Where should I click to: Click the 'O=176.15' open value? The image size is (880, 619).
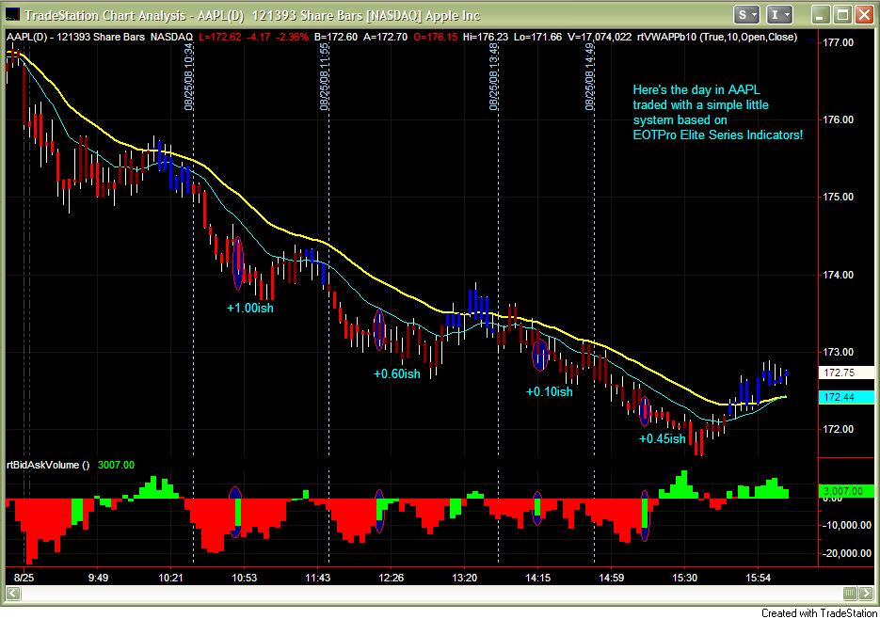436,37
